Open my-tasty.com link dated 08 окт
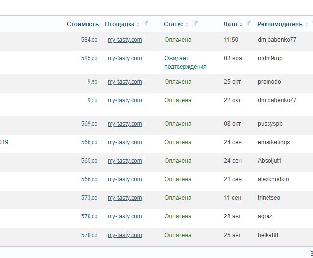Image resolution: width=313 pixels, height=258 pixels. coord(125,124)
